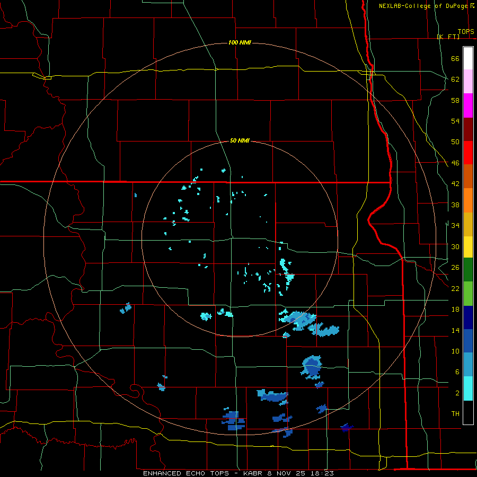477x477 pixels.
Task: Click the light pink swatch between 58 and 62
Action: click(468, 81)
